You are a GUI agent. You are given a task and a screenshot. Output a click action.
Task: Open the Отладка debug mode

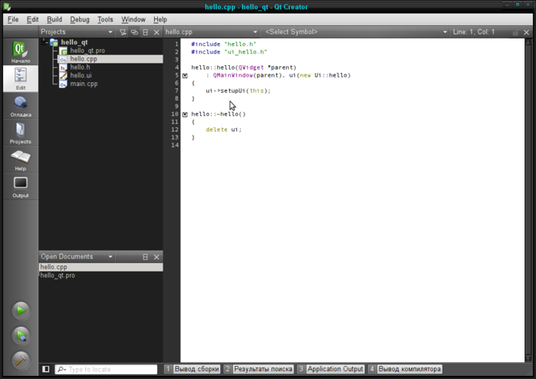tap(21, 106)
